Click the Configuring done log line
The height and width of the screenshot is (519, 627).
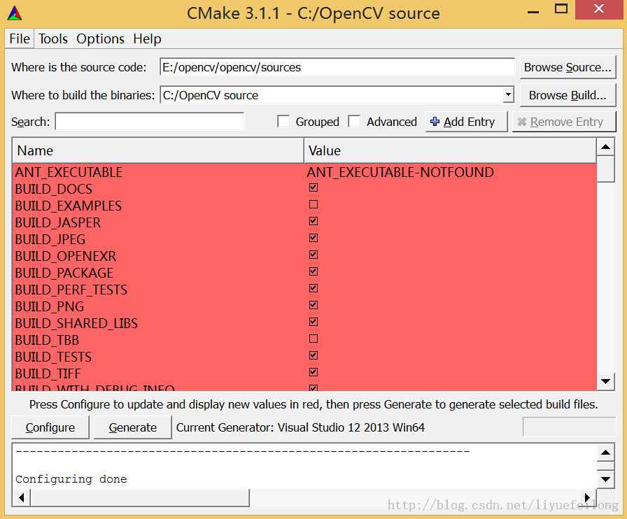[x=71, y=479]
